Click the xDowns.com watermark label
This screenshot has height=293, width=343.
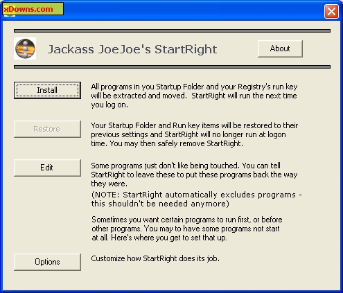point(33,9)
